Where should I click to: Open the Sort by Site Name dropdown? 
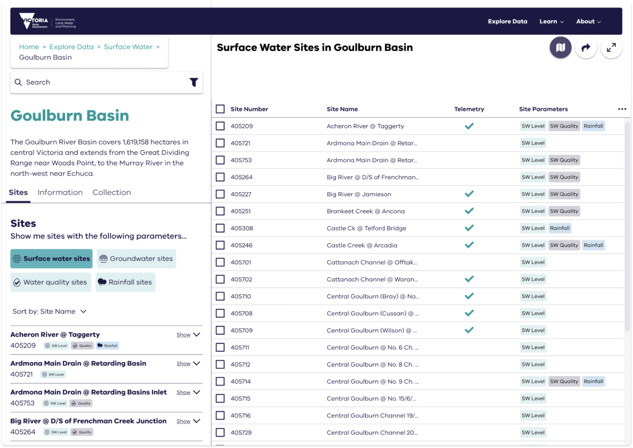(x=49, y=311)
